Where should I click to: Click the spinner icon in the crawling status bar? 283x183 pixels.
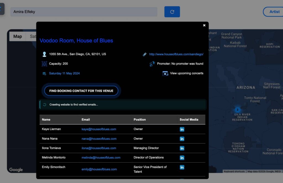(x=45, y=105)
